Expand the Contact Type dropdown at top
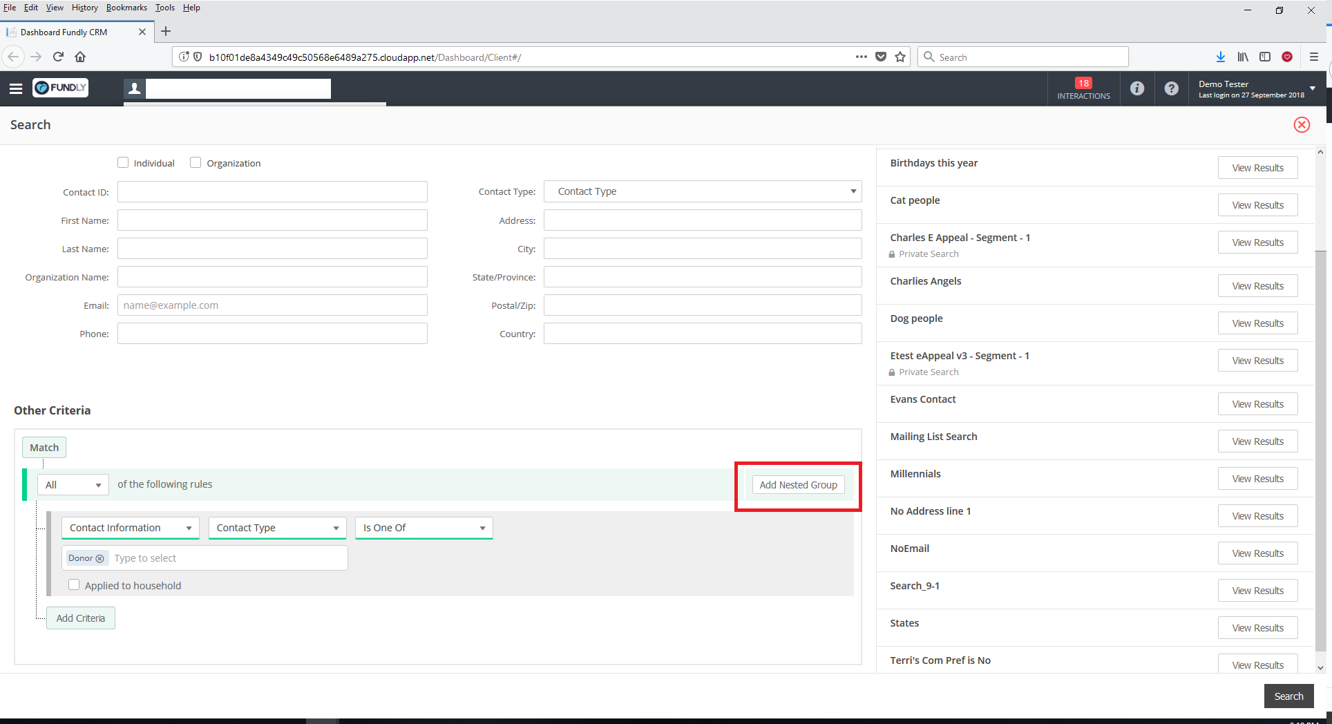The width and height of the screenshot is (1332, 724). 703,191
